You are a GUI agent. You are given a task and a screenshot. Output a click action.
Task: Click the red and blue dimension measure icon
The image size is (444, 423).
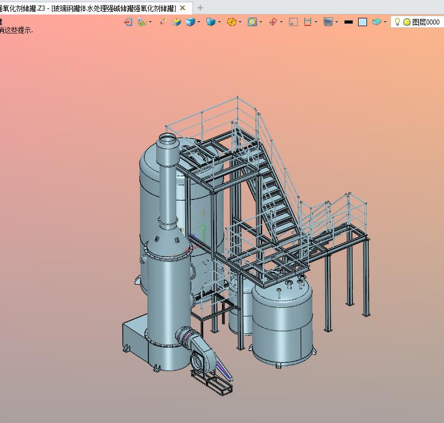click(307, 22)
